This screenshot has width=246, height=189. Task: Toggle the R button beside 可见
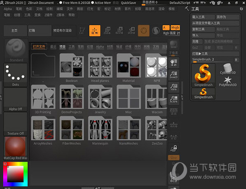point(236,47)
